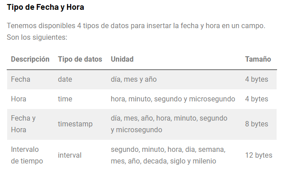Screen dimensions: 282x180
Task: Click the 'Tipo de Fecha y Hora' heading
Action: coord(45,7)
